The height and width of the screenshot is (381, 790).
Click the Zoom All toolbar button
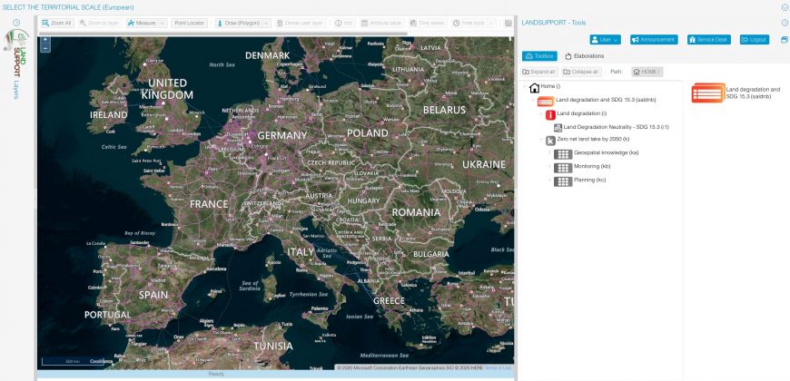point(57,22)
